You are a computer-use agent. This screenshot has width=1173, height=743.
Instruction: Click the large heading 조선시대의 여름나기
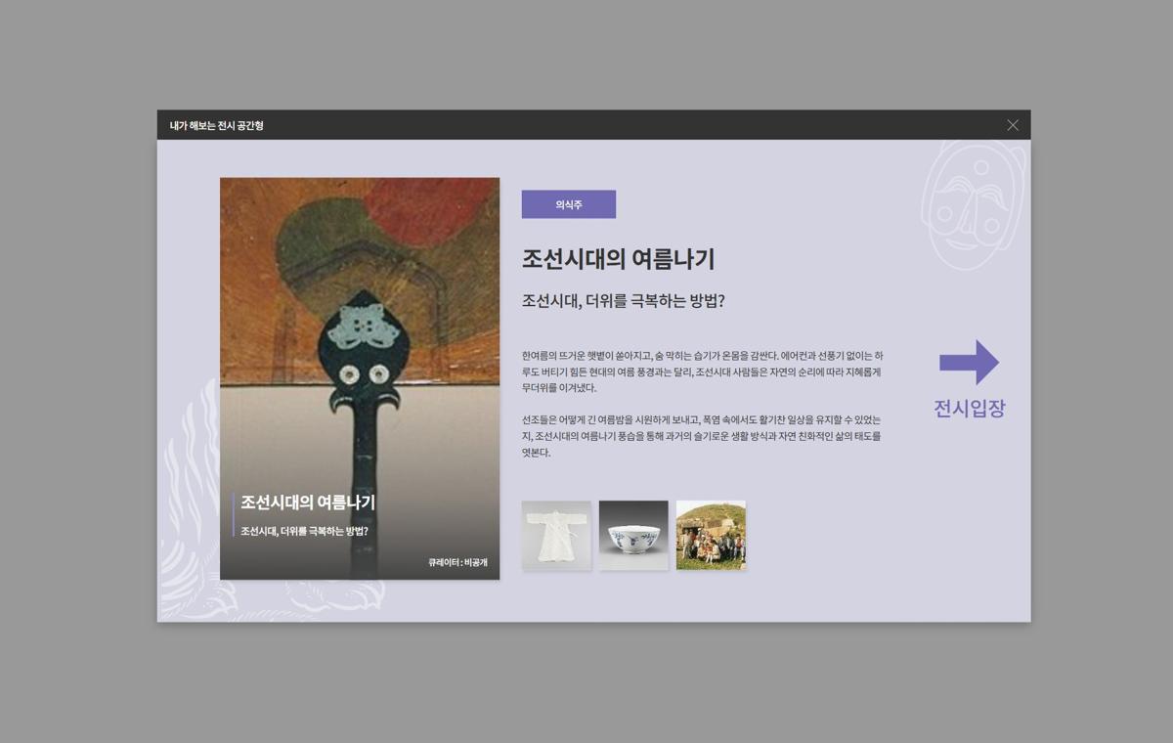click(618, 259)
